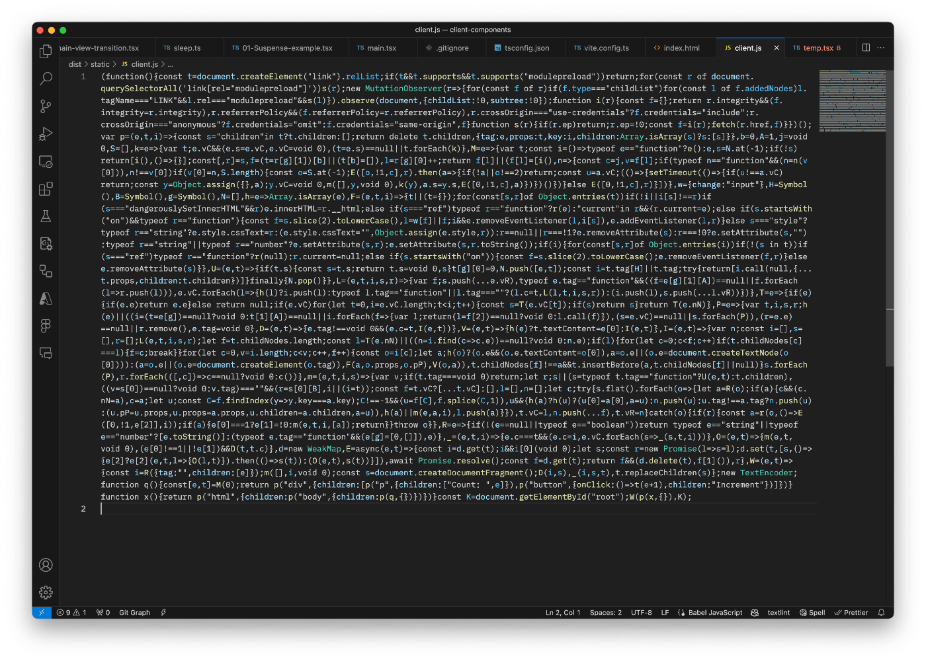Click the ports forwarded indicator showing 0

click(103, 613)
